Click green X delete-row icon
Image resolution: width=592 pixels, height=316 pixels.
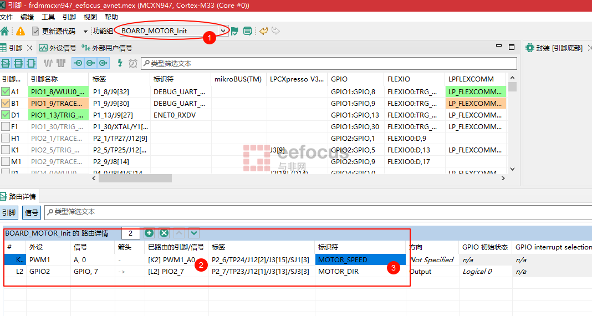coord(164,233)
